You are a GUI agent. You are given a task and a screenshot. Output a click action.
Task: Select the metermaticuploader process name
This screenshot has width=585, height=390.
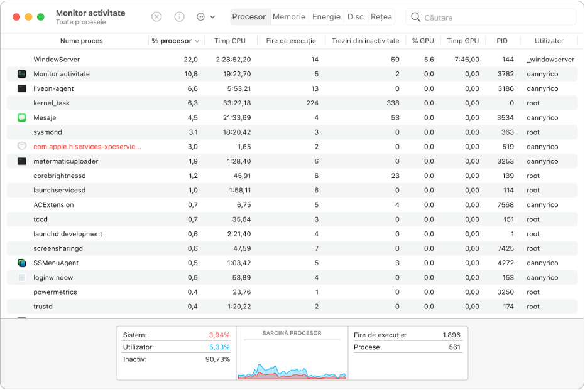click(x=65, y=161)
